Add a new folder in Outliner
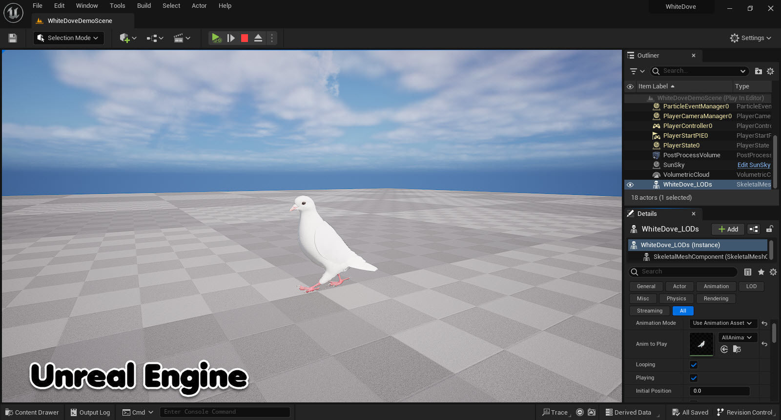781x420 pixels. (759, 71)
